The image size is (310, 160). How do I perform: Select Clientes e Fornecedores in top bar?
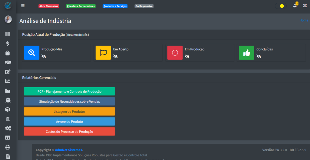(x=81, y=6)
